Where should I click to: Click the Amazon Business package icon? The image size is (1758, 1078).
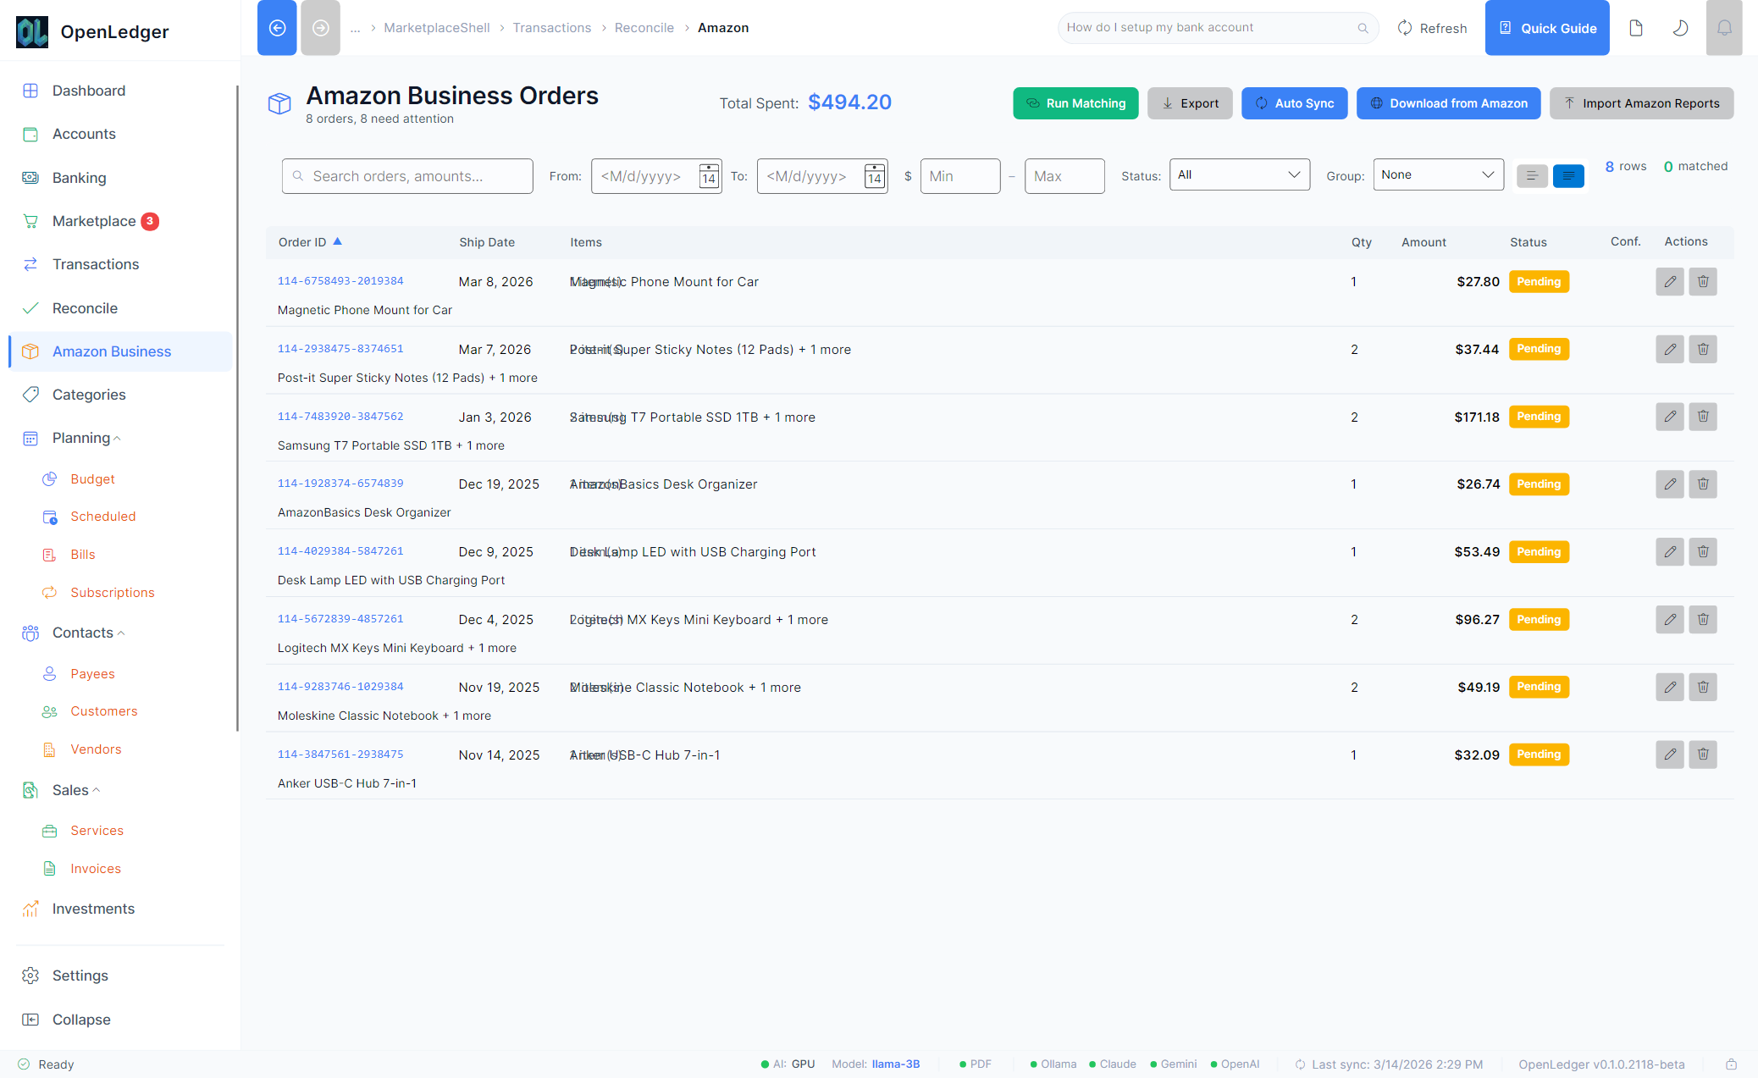[x=31, y=351]
